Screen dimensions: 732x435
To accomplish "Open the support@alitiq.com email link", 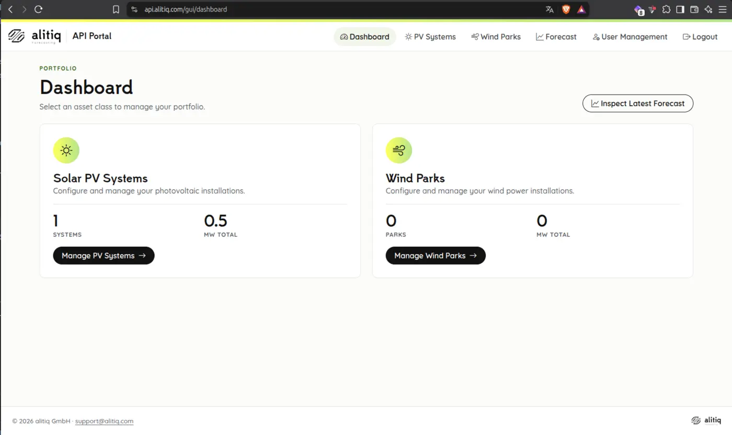I will [x=104, y=421].
